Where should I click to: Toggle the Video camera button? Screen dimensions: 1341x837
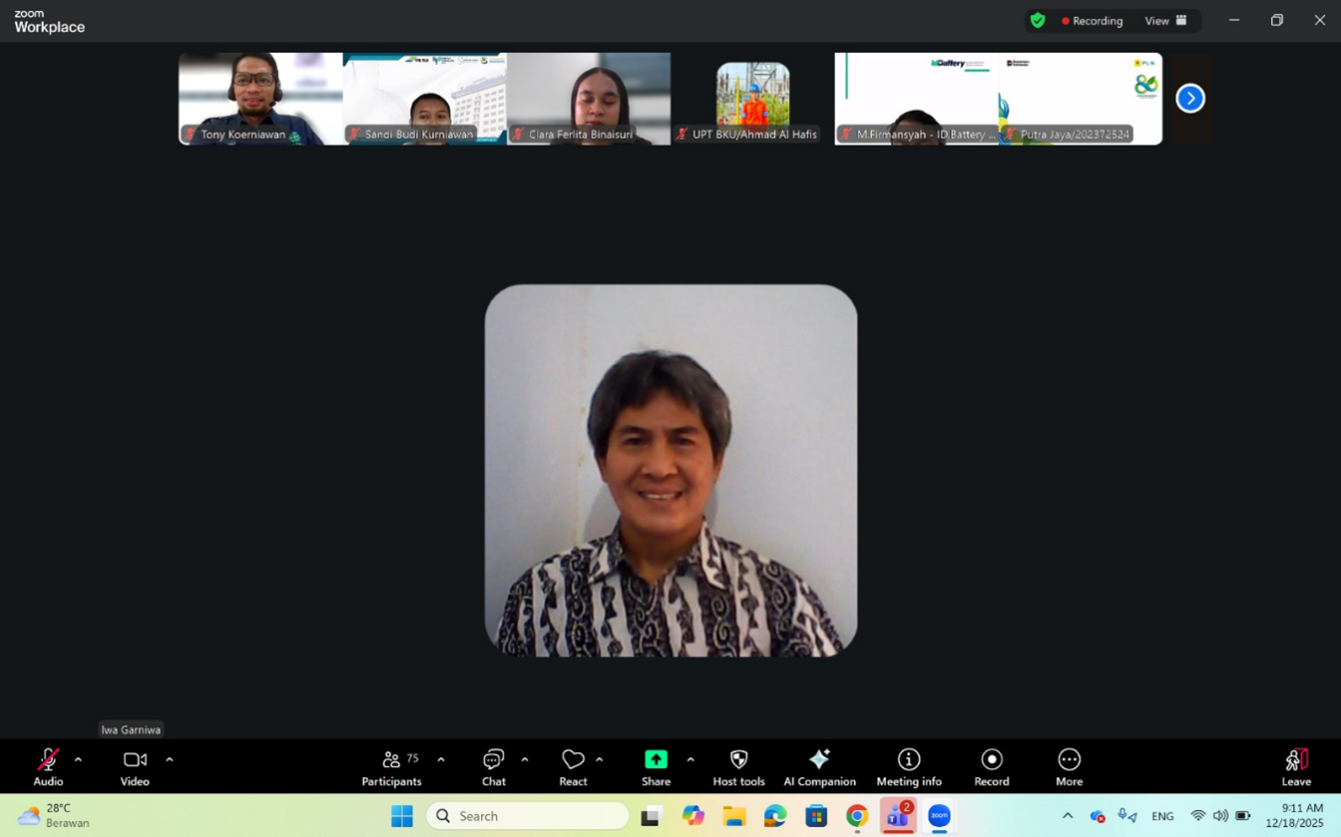click(x=135, y=765)
